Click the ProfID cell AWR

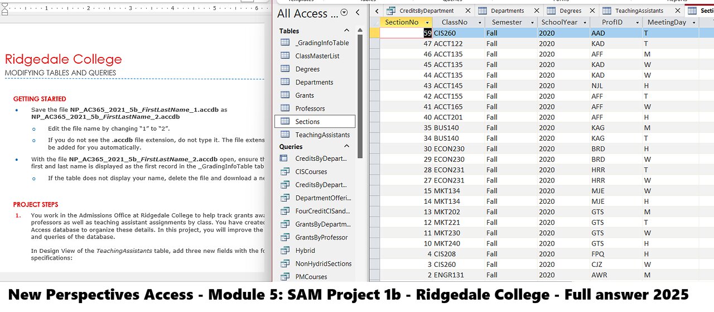(x=616, y=275)
